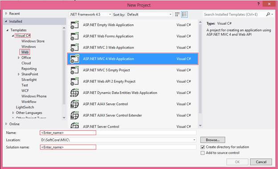The image size is (278, 169).
Task: Click the search options dropdown arrow
Action: (x=272, y=14)
